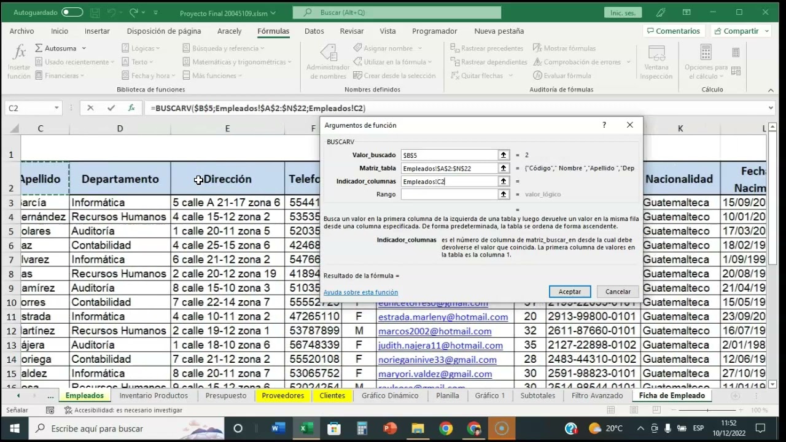Screen dimensions: 786x442
Task: Open the Datos ribbon tab
Action: tap(314, 31)
